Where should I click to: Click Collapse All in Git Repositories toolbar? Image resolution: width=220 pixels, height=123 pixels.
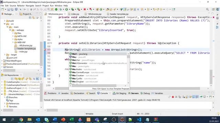coord(12,79)
